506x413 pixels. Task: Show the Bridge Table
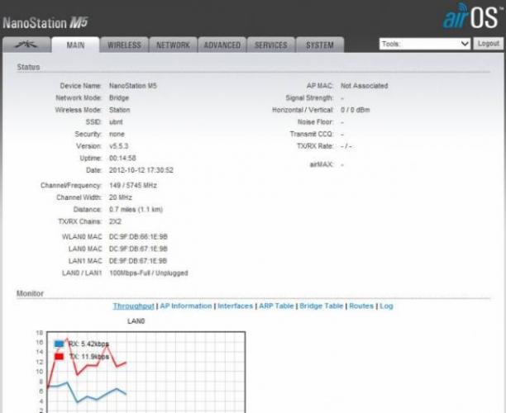(321, 306)
